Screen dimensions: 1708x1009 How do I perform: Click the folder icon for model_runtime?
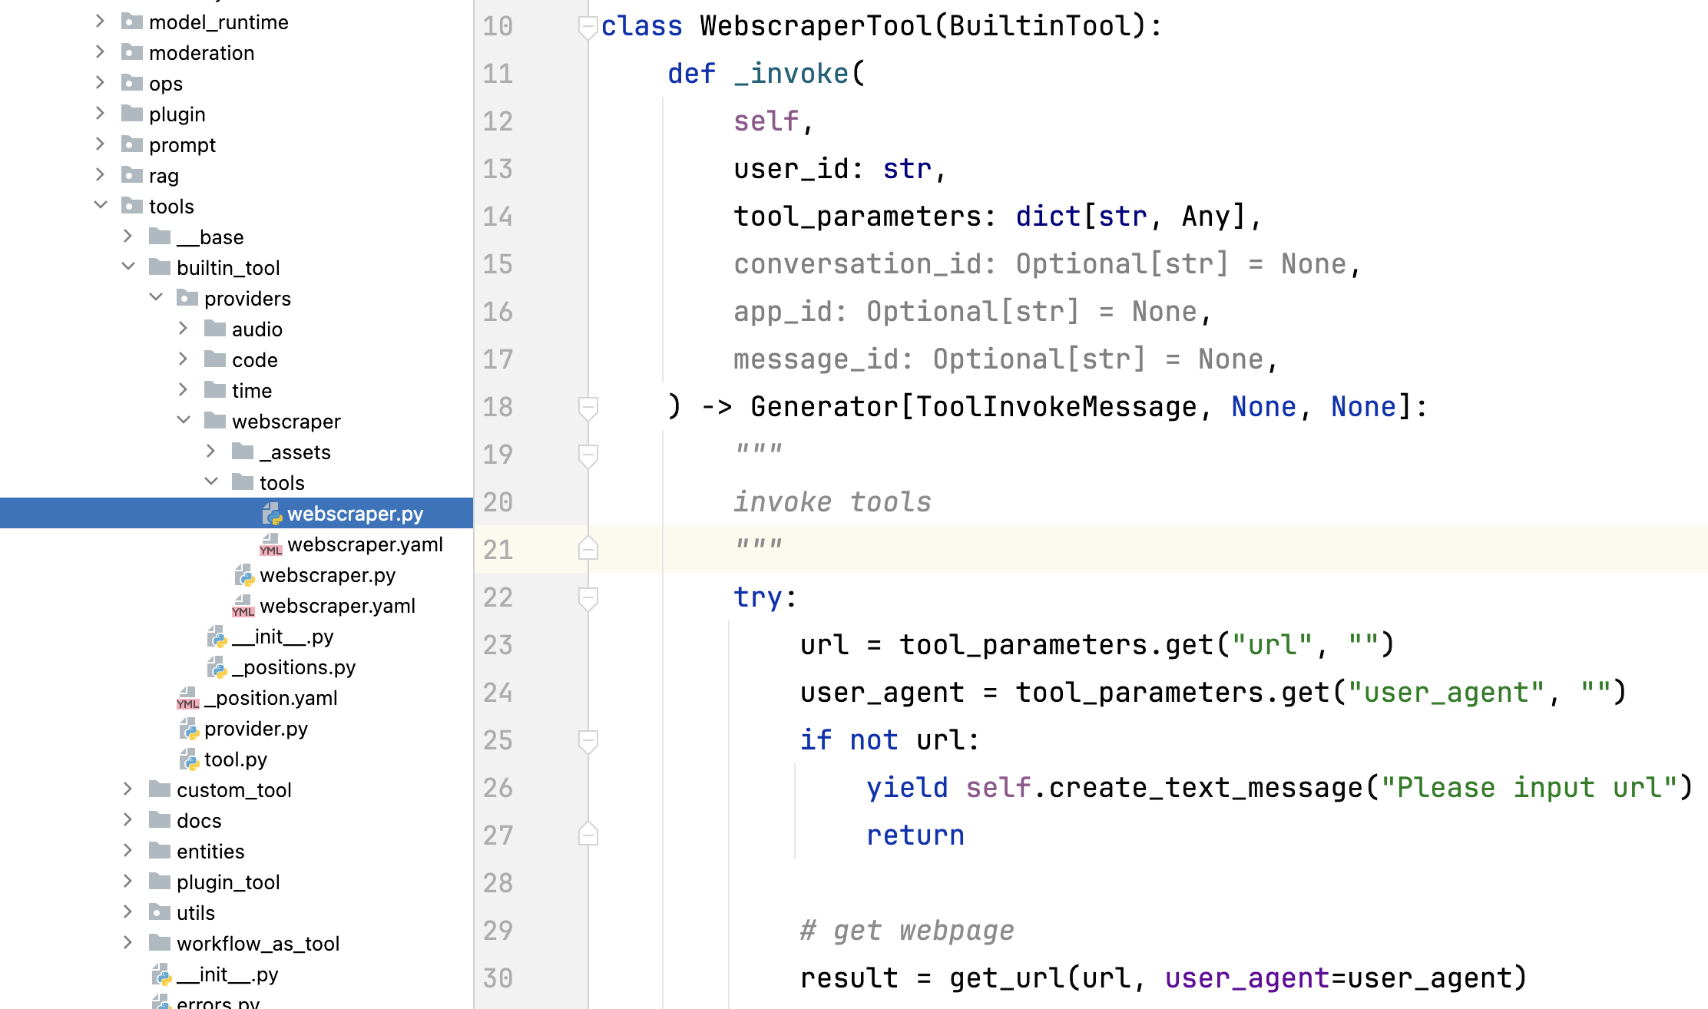tap(132, 22)
